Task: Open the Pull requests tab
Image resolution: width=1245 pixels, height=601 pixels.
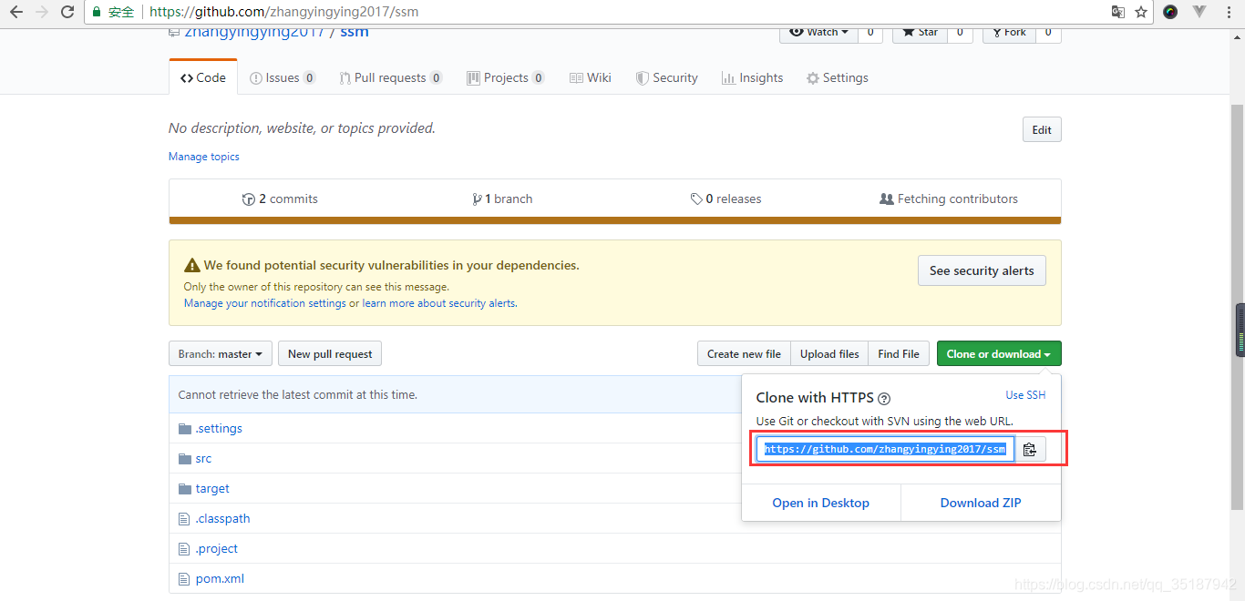Action: click(390, 77)
